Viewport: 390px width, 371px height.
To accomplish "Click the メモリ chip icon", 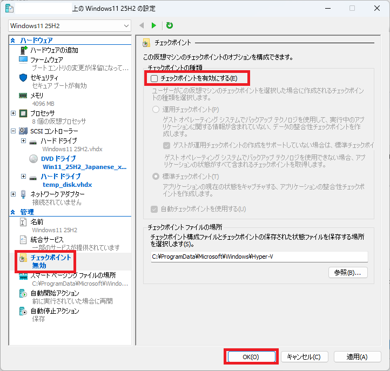I will [23, 96].
